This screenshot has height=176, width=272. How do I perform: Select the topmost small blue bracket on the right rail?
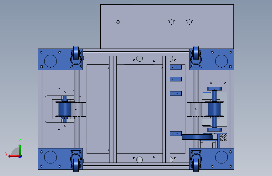[x=176, y=67]
